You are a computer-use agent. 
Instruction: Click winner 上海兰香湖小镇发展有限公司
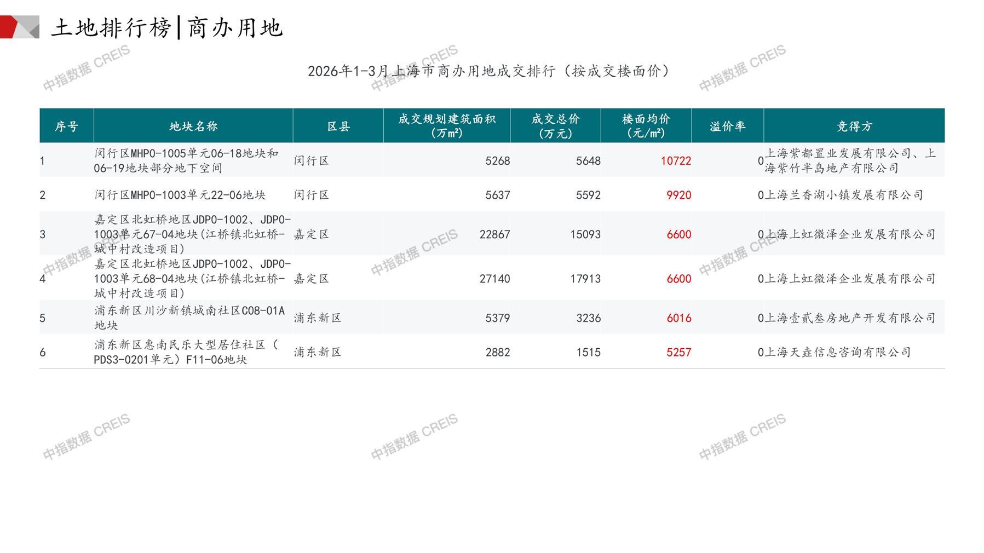point(843,195)
